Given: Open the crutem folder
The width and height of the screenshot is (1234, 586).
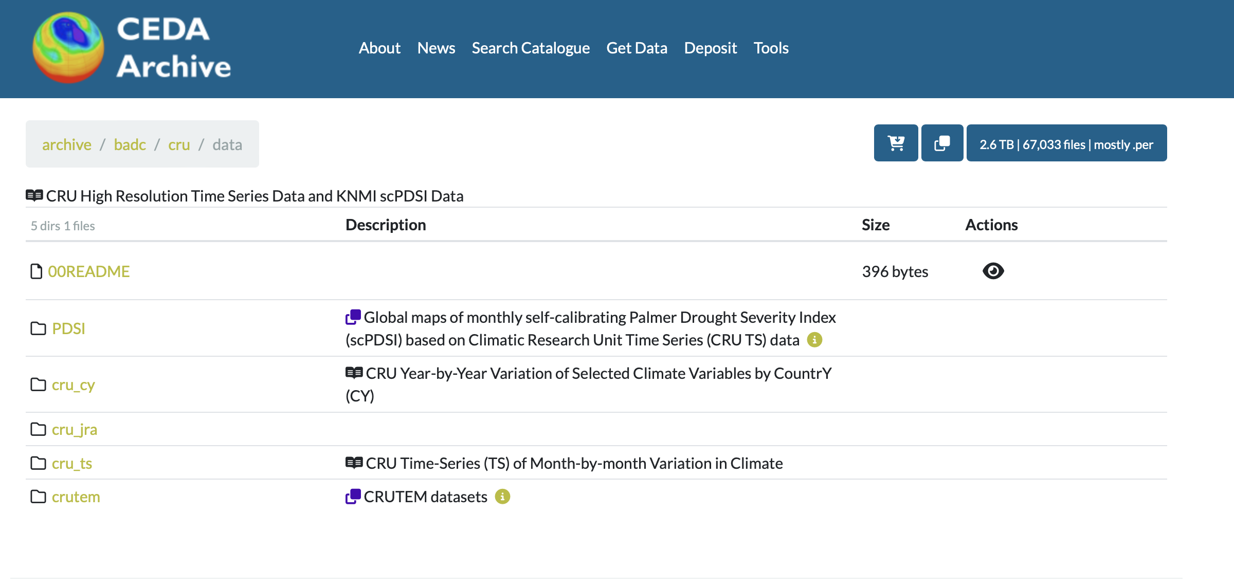Looking at the screenshot, I should point(76,497).
